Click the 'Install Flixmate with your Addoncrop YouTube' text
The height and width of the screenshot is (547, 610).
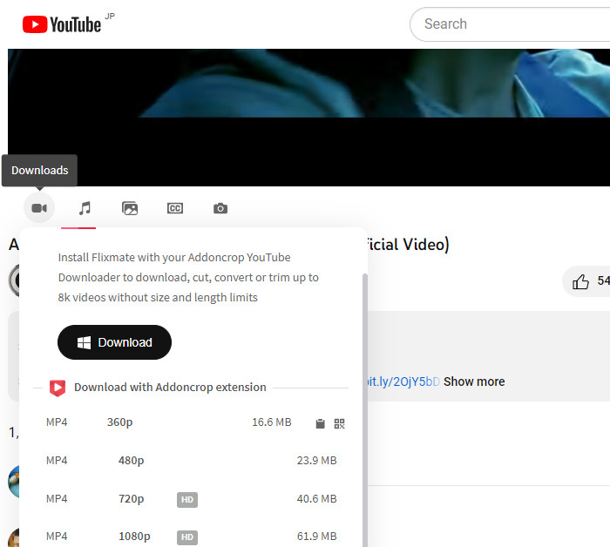(174, 257)
